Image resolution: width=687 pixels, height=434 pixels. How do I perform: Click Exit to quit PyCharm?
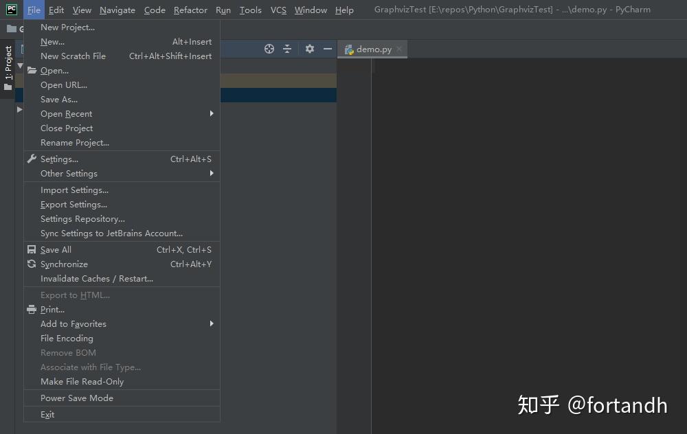point(47,414)
